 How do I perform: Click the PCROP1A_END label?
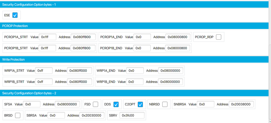111,37
